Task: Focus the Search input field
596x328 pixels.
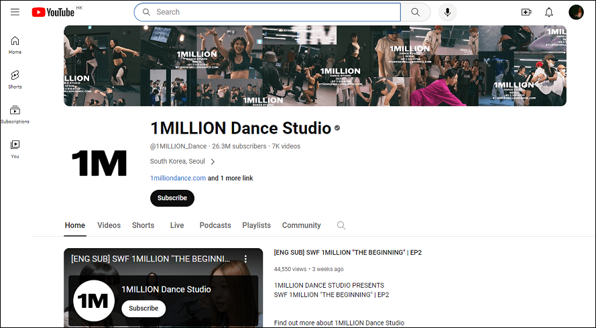Action: tap(267, 12)
